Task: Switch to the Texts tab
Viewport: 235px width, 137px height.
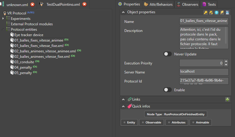Action: click(209, 4)
